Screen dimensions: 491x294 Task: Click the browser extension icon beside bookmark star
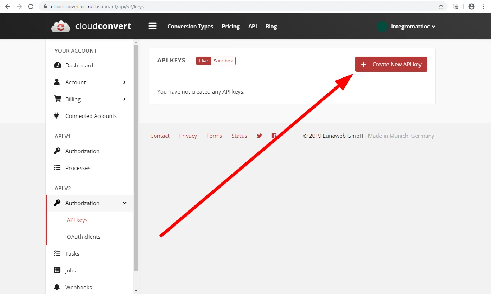pyautogui.click(x=456, y=6)
